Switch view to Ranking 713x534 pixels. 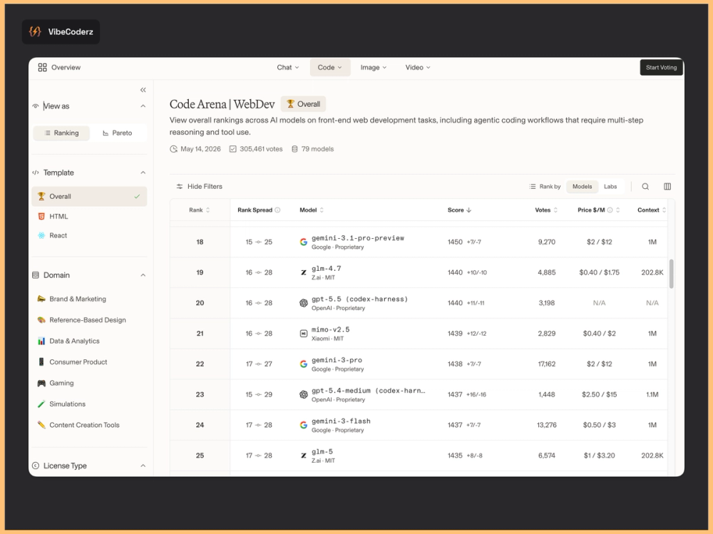point(61,133)
